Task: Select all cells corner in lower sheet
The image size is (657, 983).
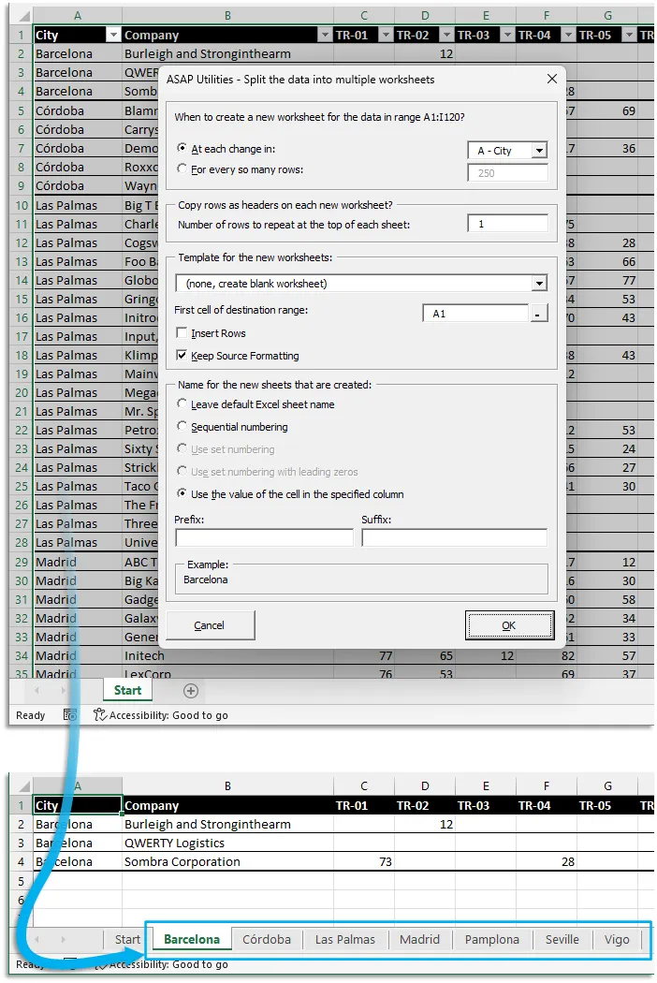Action: [x=22, y=785]
